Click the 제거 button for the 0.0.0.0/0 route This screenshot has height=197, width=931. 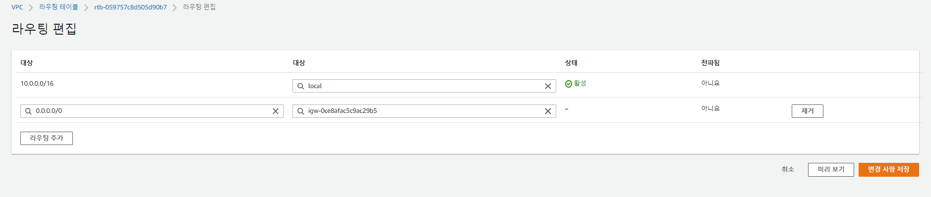coord(807,111)
